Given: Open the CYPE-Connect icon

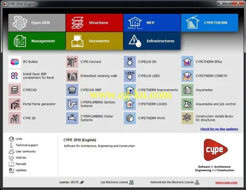Looking at the screenshot, I should click(x=72, y=62).
